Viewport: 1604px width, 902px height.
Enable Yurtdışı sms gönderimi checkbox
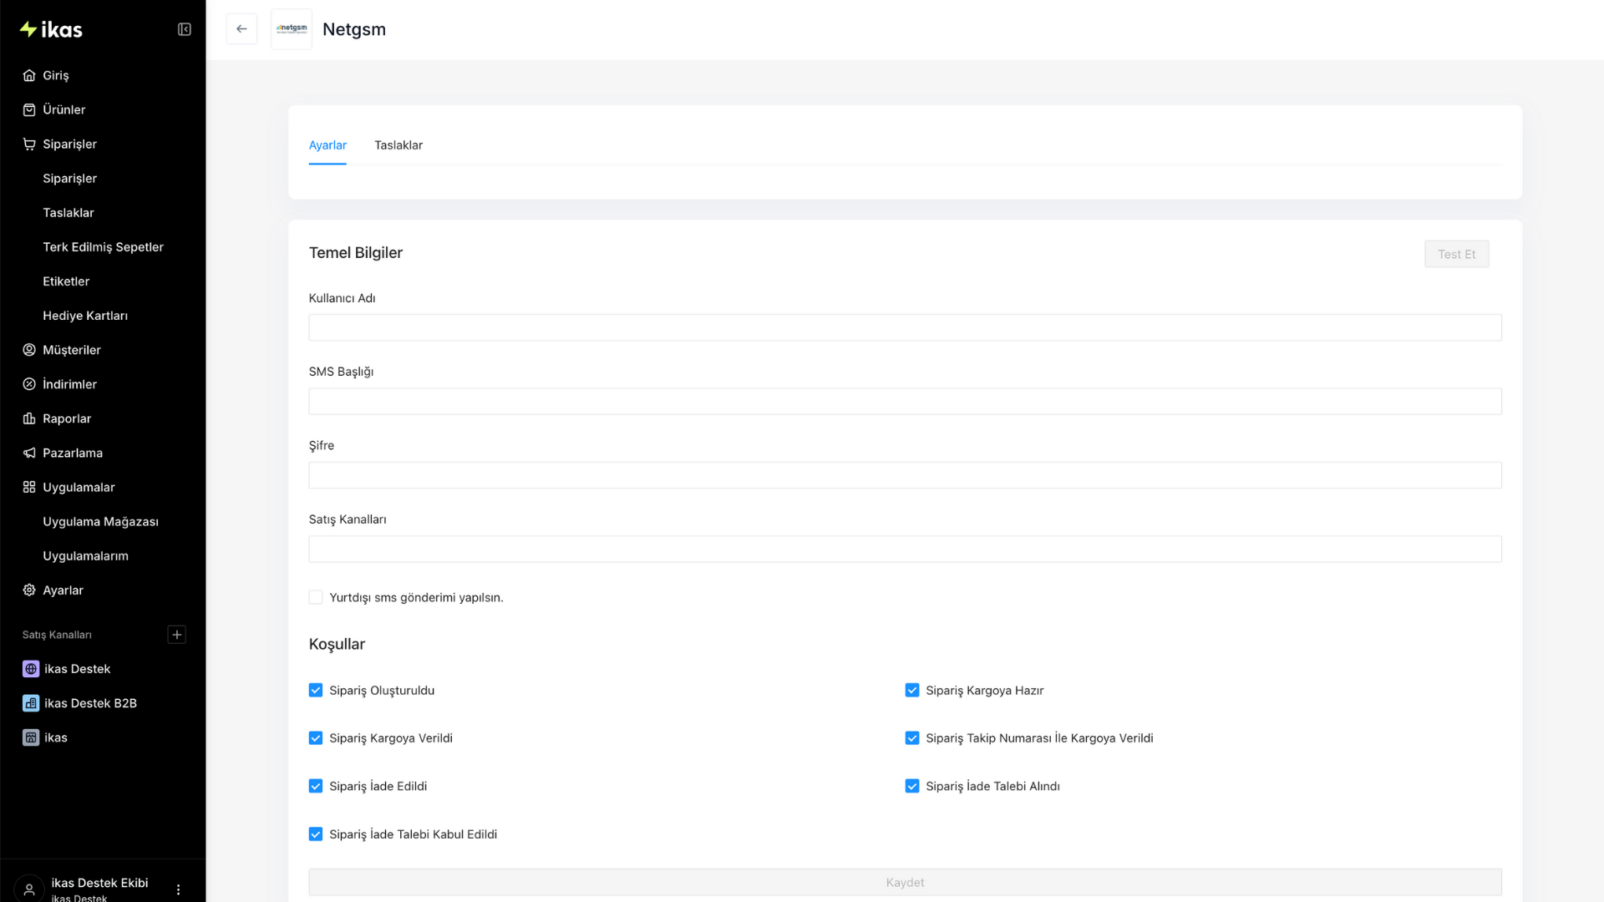click(x=316, y=597)
